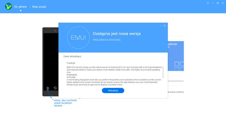Click the '[Highlights]' line in notes

coord(72,75)
